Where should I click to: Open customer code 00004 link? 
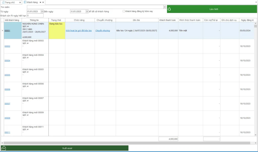7,61
